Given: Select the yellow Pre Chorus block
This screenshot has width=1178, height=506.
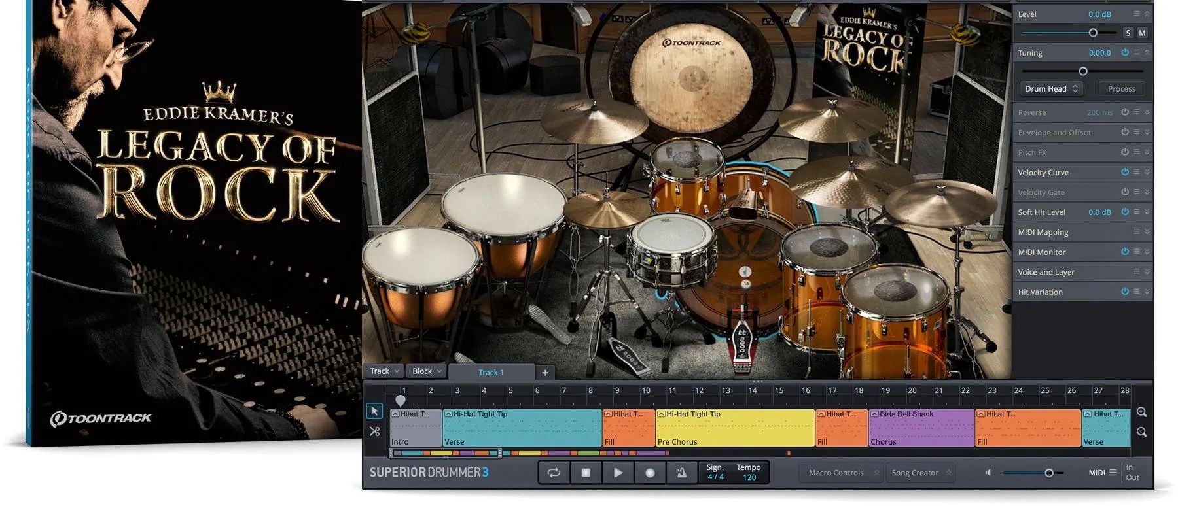Looking at the screenshot, I should coord(735,428).
